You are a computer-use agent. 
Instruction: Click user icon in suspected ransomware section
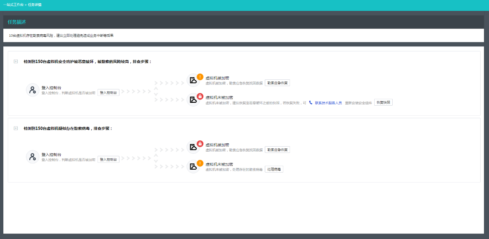pyautogui.click(x=32, y=157)
